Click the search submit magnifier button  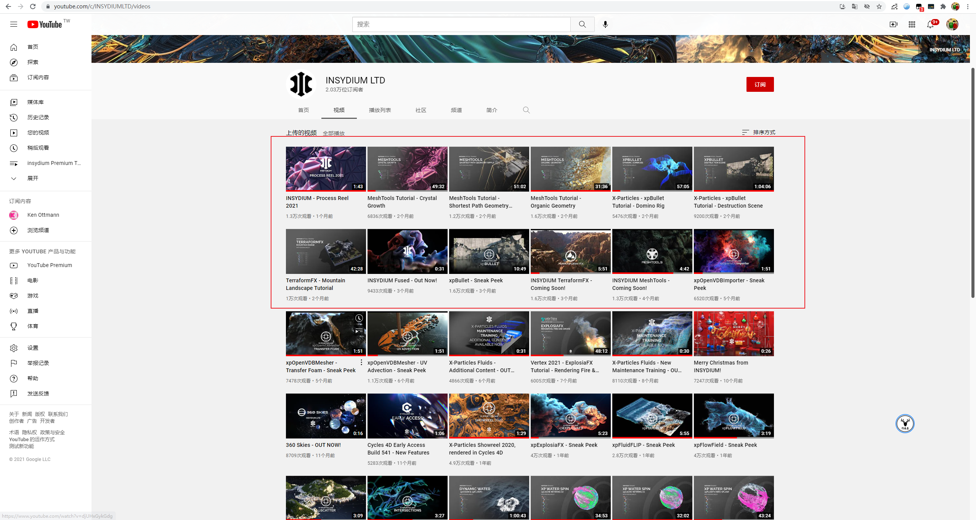point(582,24)
